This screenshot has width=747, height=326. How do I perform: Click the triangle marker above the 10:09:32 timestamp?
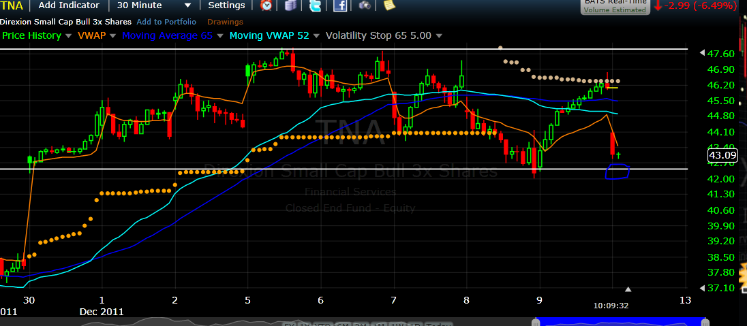628,290
